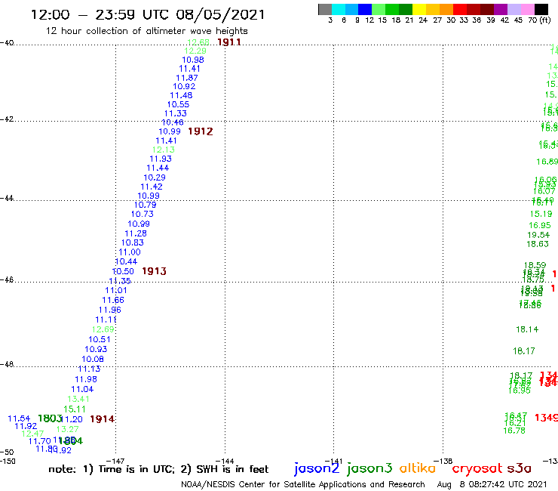This screenshot has height=491, width=558.
Task: Click the wave height value 12.13
Action: [x=164, y=150]
